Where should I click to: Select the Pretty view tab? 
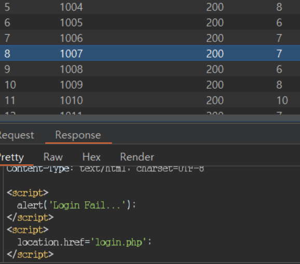[x=12, y=157]
